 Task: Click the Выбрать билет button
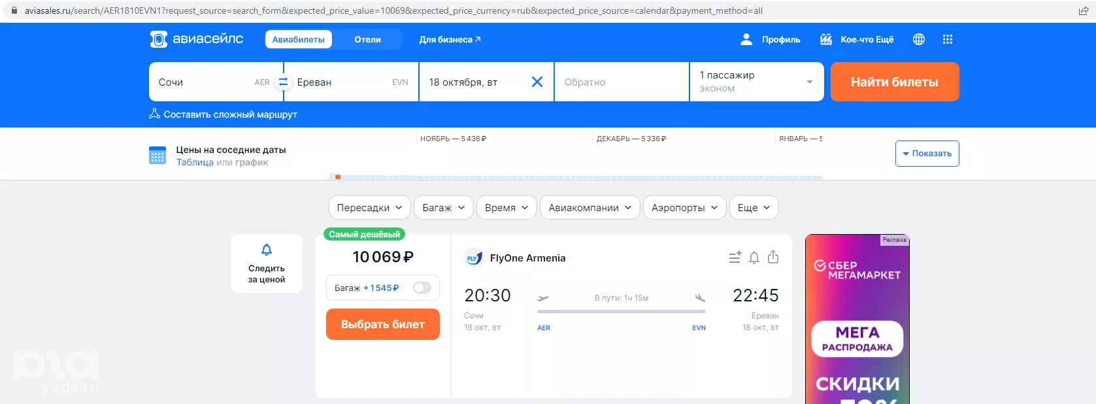tap(382, 324)
